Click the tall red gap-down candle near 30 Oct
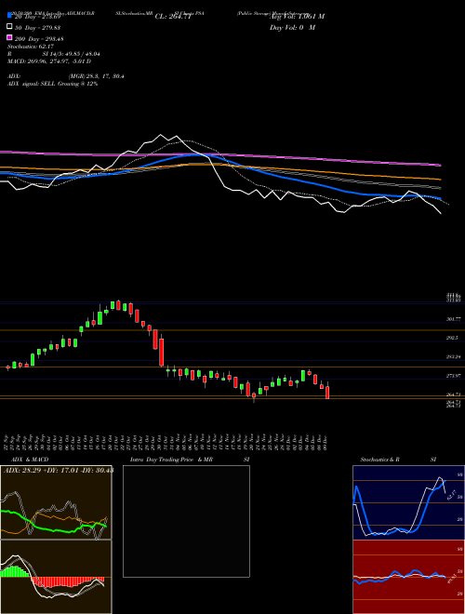 (x=161, y=352)
